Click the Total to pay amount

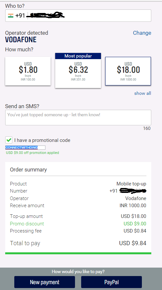coord(132,243)
